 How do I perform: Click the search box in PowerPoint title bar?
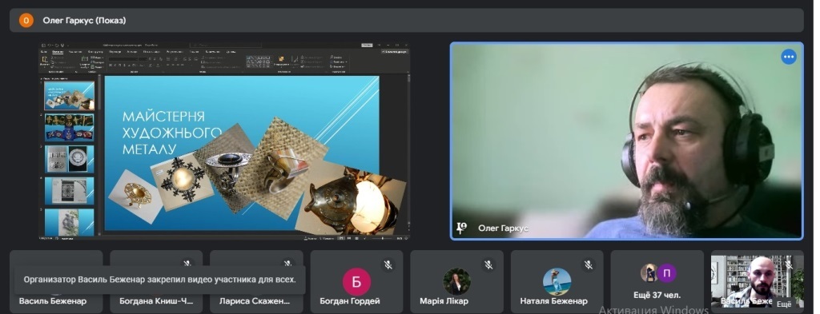pos(225,46)
